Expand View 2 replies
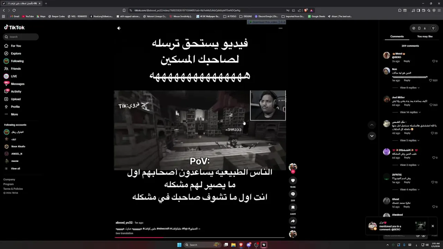443x249 pixels. click(409, 165)
